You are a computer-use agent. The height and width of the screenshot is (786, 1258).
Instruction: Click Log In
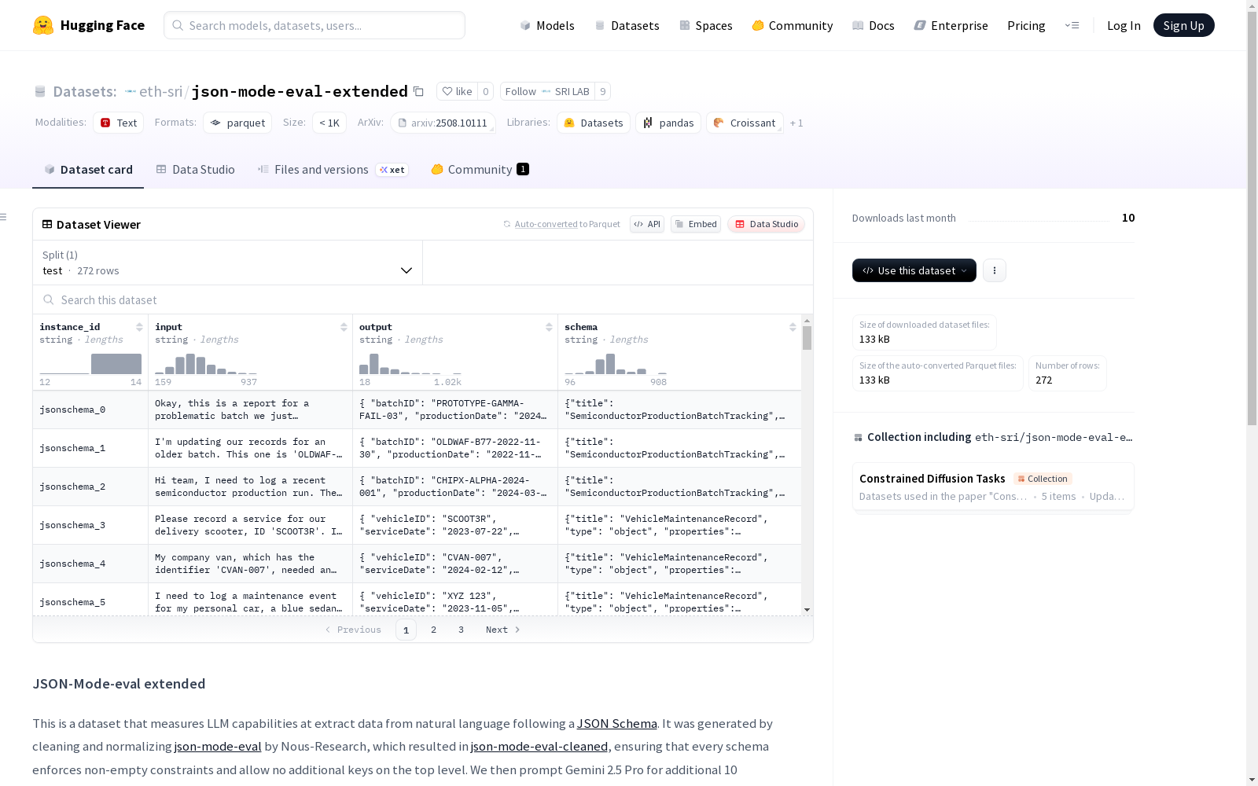(1124, 25)
